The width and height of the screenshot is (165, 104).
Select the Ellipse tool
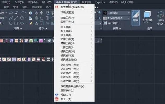(22, 23)
